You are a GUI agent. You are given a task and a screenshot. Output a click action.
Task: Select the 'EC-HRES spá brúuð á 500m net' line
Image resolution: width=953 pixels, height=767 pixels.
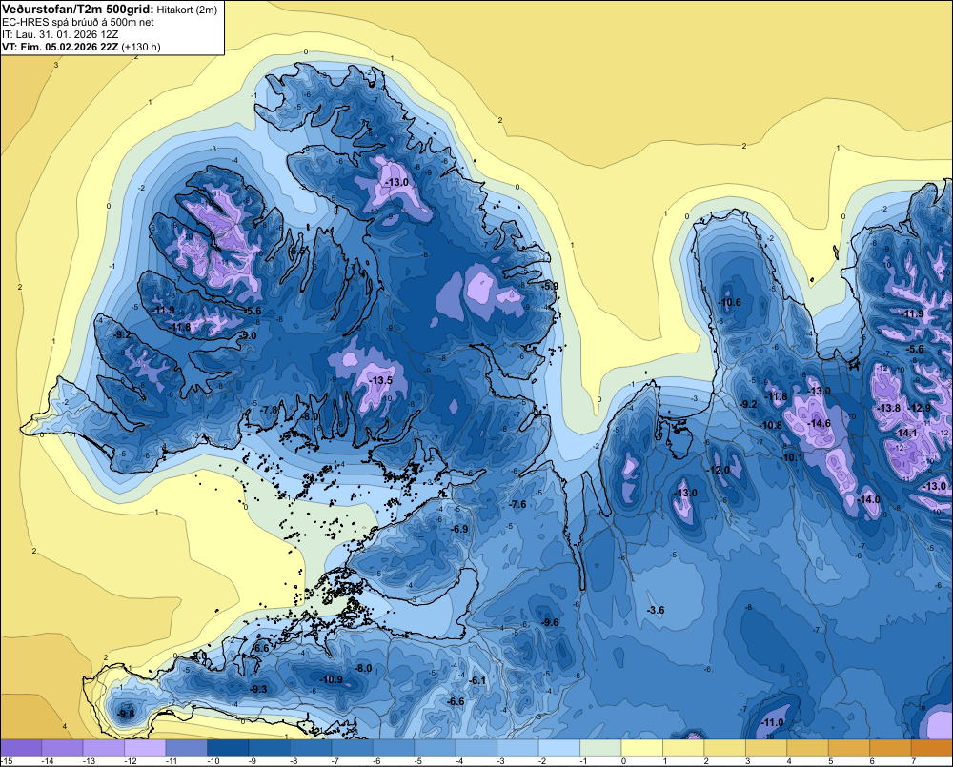[78, 23]
